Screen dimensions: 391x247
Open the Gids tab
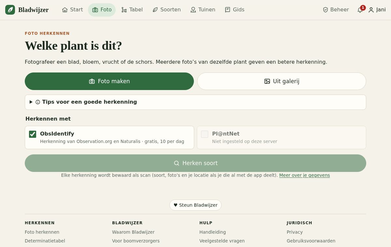[x=235, y=10]
